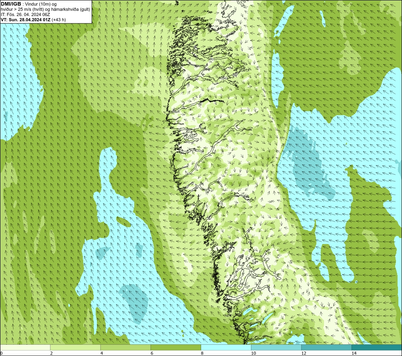Click the legend scale label '4'
Screen dimensions: 402x356
coord(102,353)
